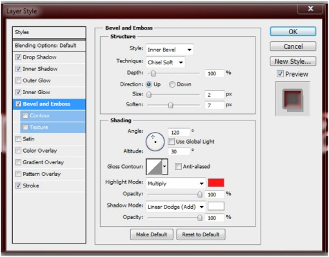
Task: Click the Soften value input field
Action: coord(214,105)
